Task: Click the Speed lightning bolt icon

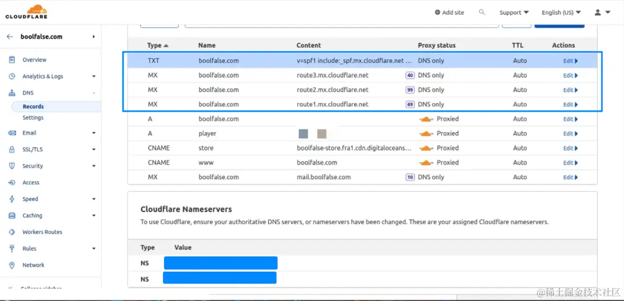Action: [12, 199]
